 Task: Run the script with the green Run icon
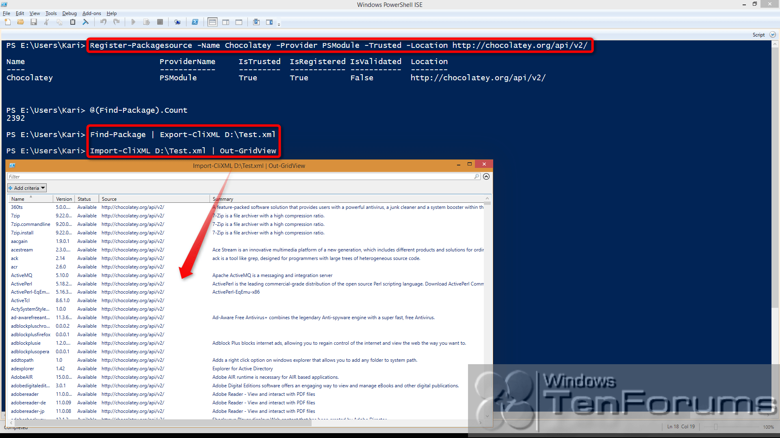point(133,22)
